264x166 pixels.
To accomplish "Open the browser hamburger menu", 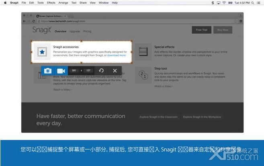I will pyautogui.click(x=241, y=21).
